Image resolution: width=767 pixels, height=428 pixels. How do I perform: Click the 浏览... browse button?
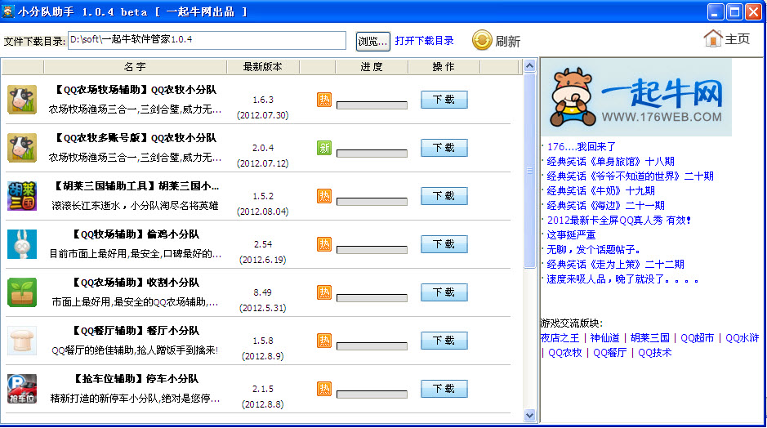pyautogui.click(x=372, y=41)
